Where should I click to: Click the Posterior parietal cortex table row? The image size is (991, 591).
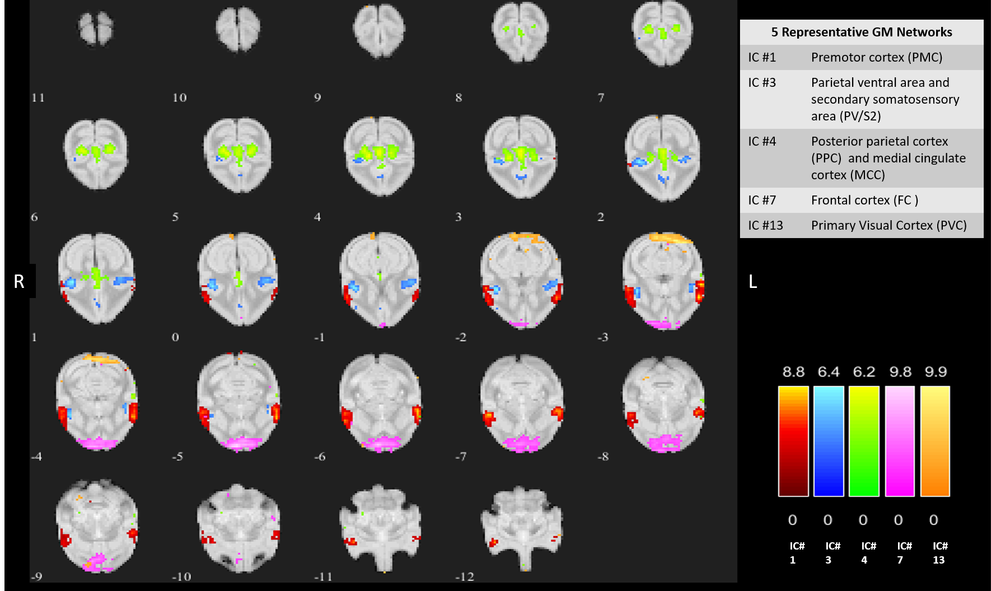click(x=862, y=158)
